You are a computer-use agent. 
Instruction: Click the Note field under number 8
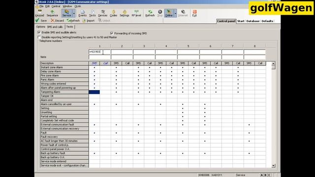click(254, 57)
